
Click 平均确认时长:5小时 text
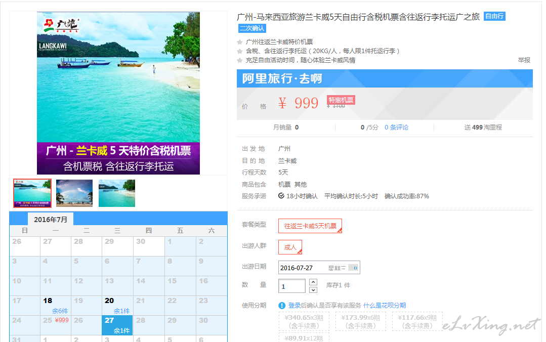pyautogui.click(x=351, y=196)
